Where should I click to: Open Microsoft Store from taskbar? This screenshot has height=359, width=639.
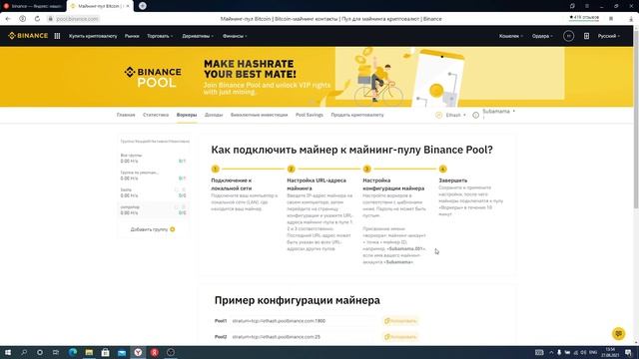click(105, 352)
